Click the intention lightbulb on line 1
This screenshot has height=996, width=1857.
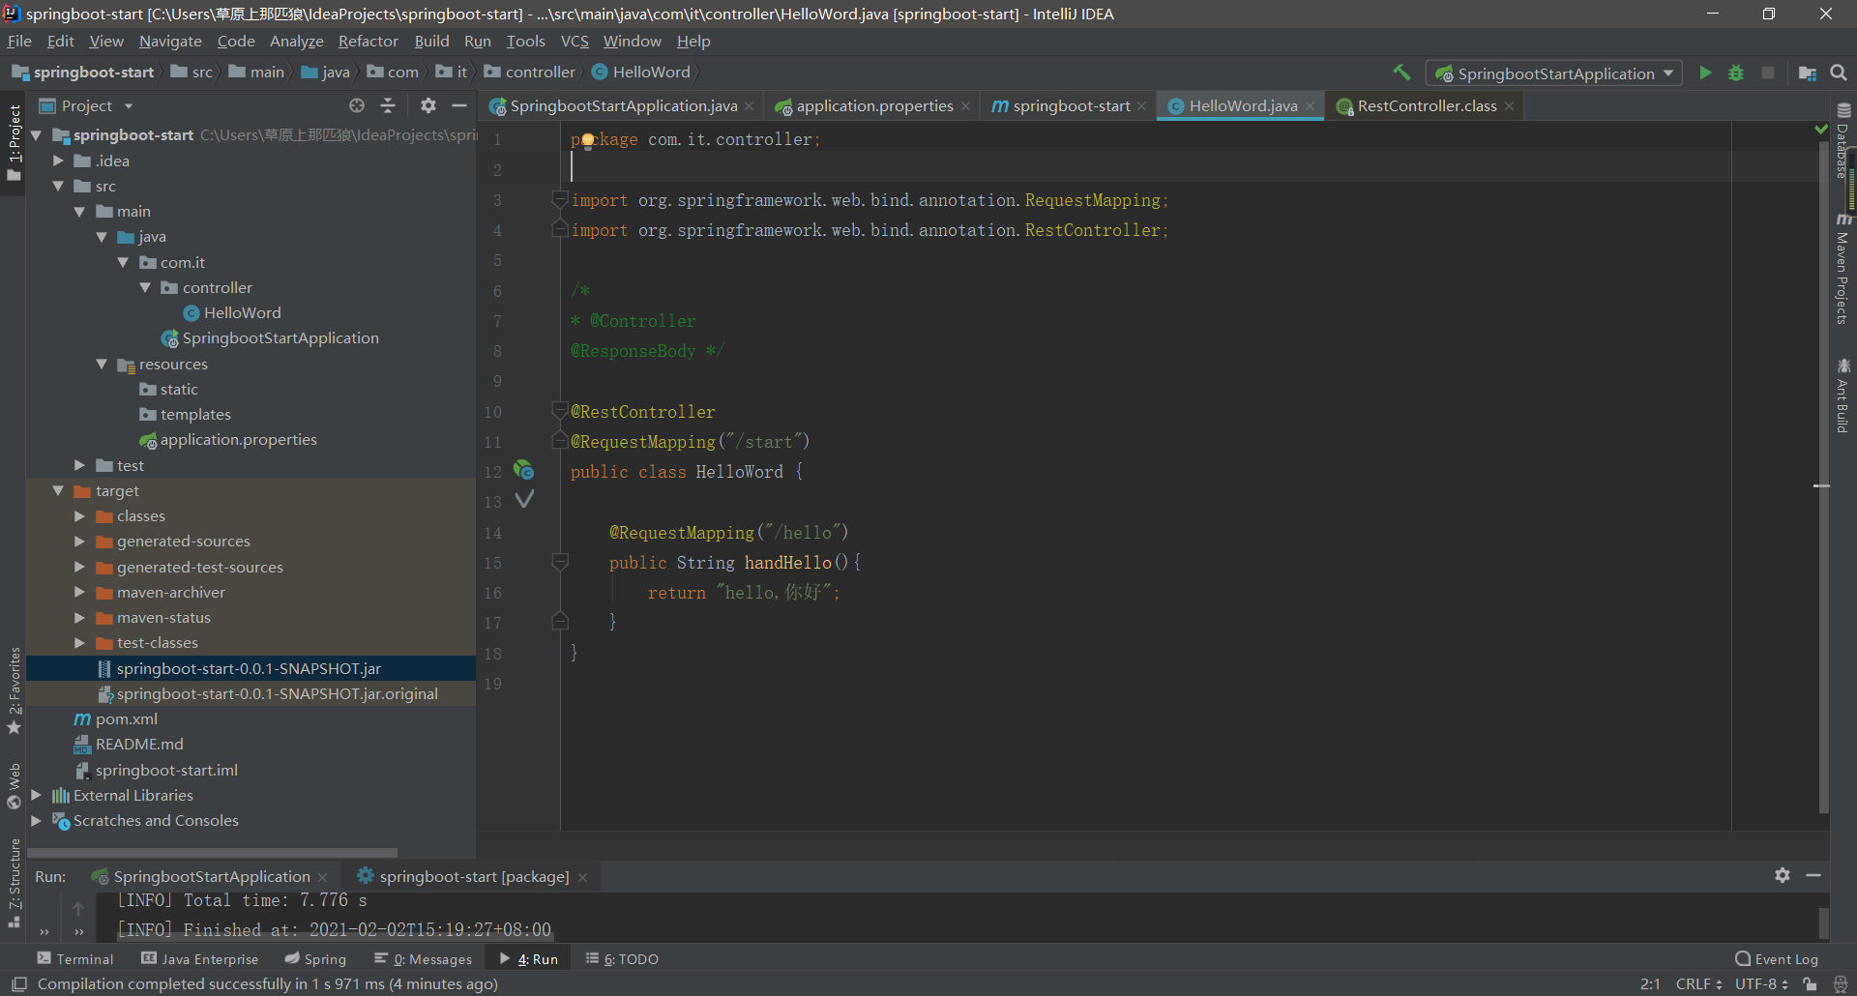tap(587, 141)
